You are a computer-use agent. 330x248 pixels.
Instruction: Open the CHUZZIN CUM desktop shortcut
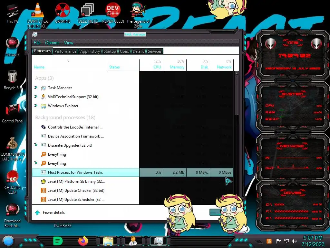pos(13,182)
